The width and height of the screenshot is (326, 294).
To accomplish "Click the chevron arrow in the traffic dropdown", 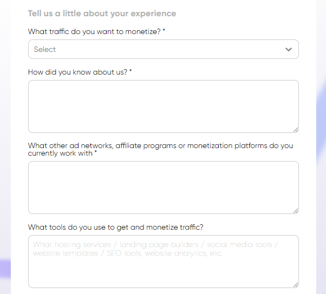I will point(289,49).
